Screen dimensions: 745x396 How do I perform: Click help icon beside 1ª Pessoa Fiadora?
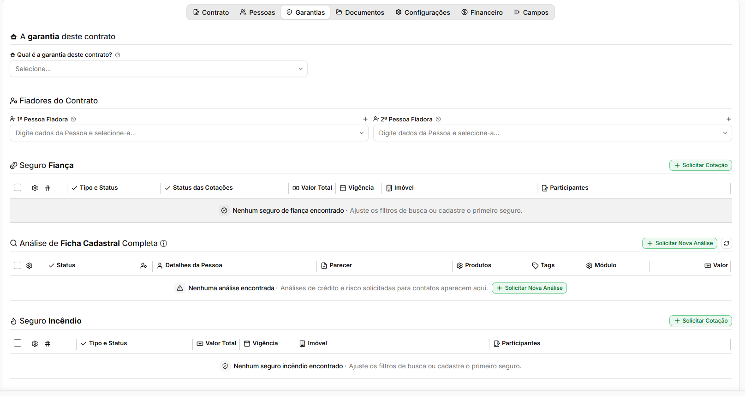(73, 119)
